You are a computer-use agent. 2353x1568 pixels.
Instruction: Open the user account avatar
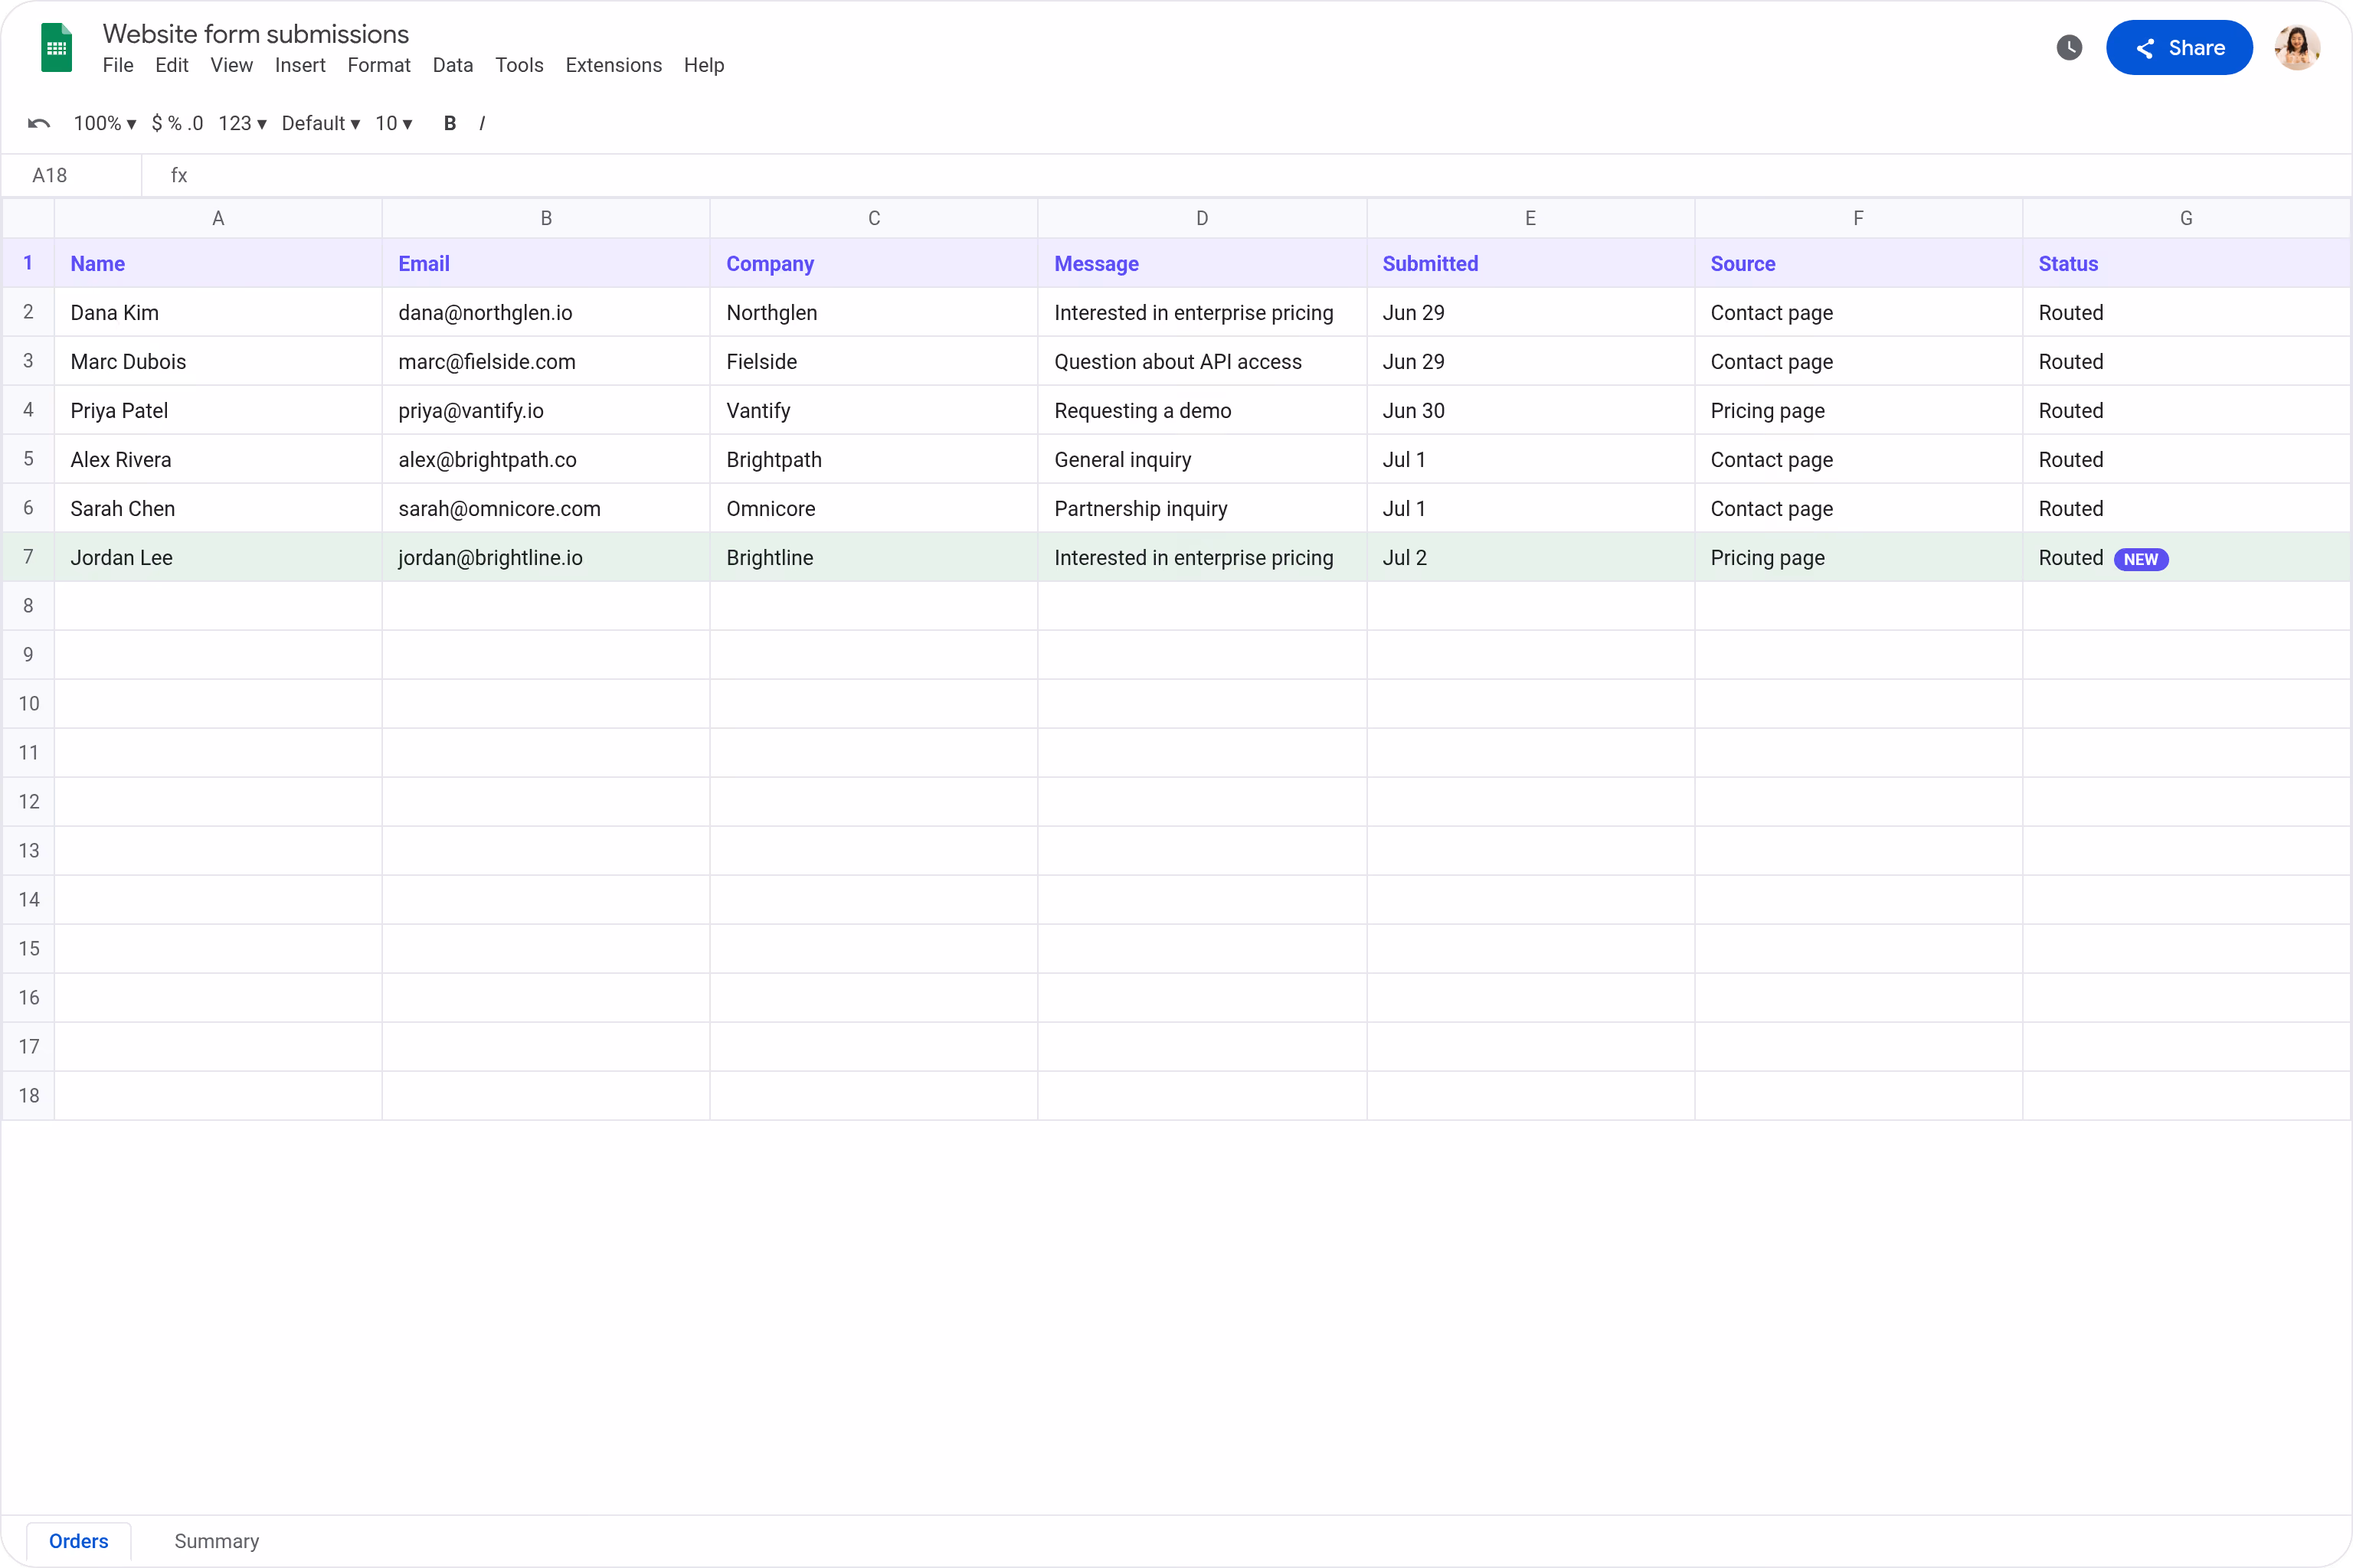coord(2297,47)
